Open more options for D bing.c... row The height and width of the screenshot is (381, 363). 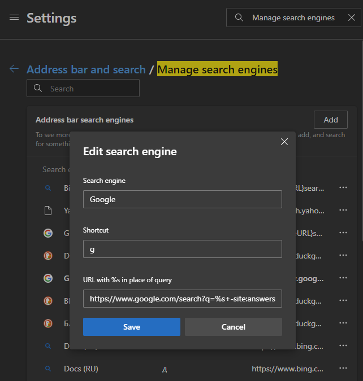343,345
